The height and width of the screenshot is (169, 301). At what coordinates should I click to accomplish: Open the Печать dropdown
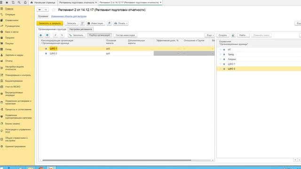(121, 23)
